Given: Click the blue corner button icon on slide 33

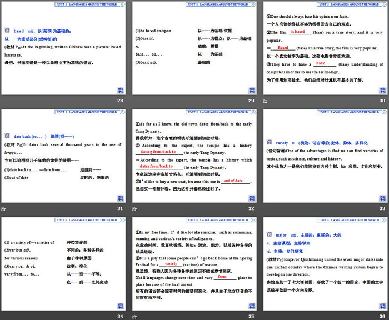Looking at the screenshot, I should click(x=382, y=198).
